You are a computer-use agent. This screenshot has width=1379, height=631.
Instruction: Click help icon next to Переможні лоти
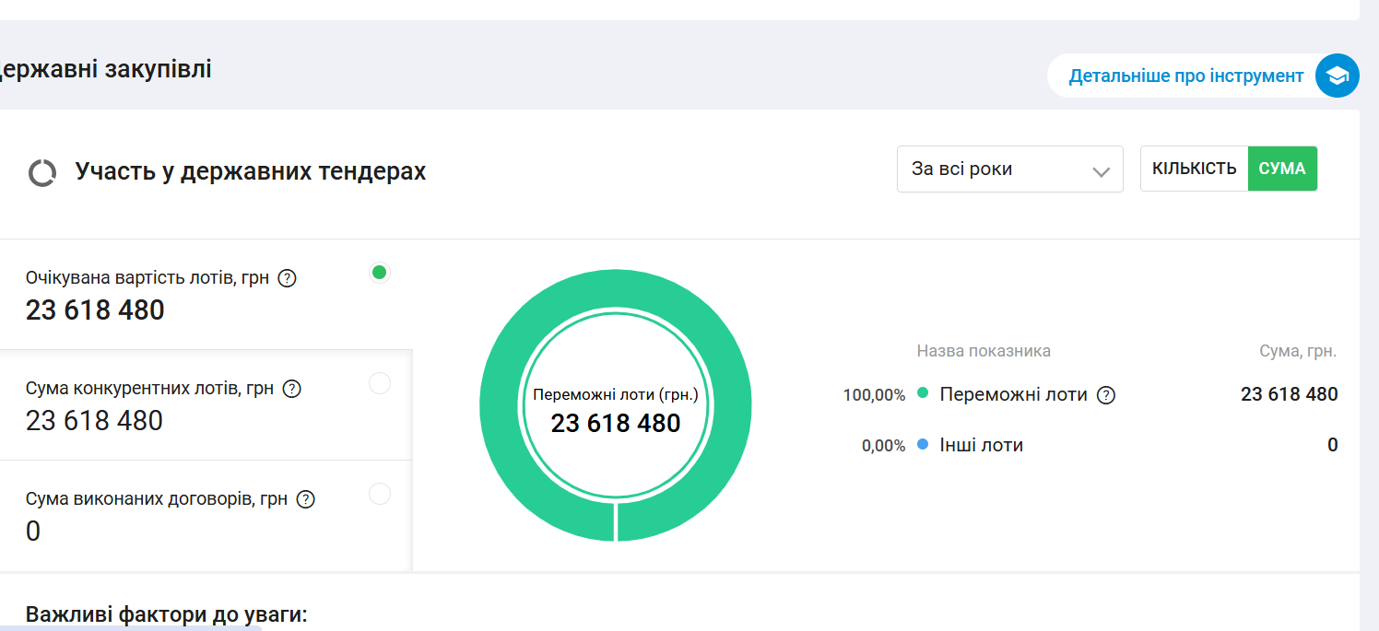(x=1106, y=395)
